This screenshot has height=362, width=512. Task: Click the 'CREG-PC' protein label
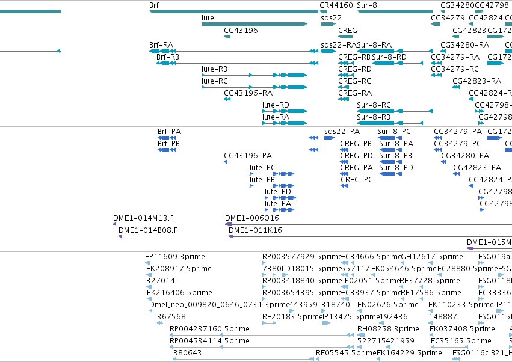[x=357, y=180]
